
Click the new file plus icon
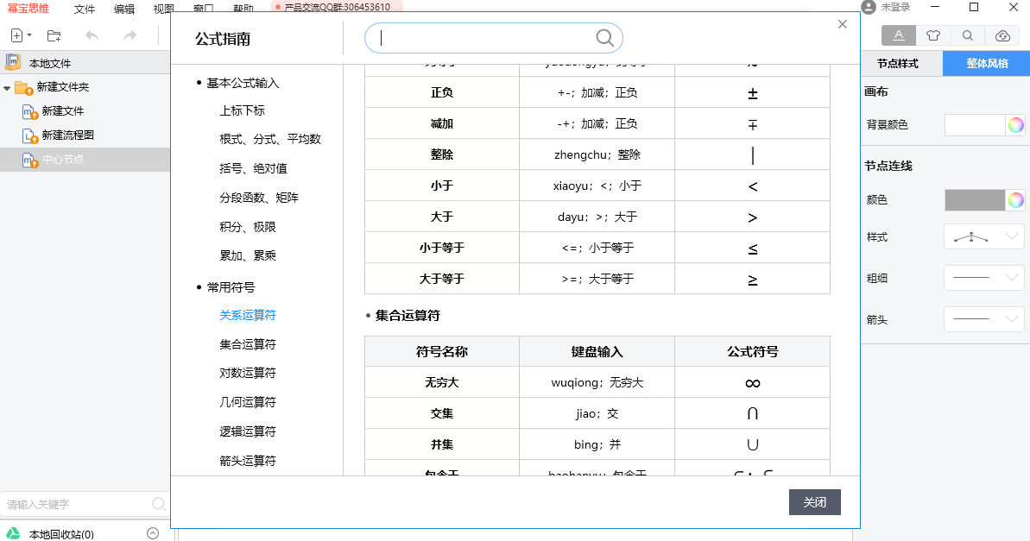click(x=16, y=35)
